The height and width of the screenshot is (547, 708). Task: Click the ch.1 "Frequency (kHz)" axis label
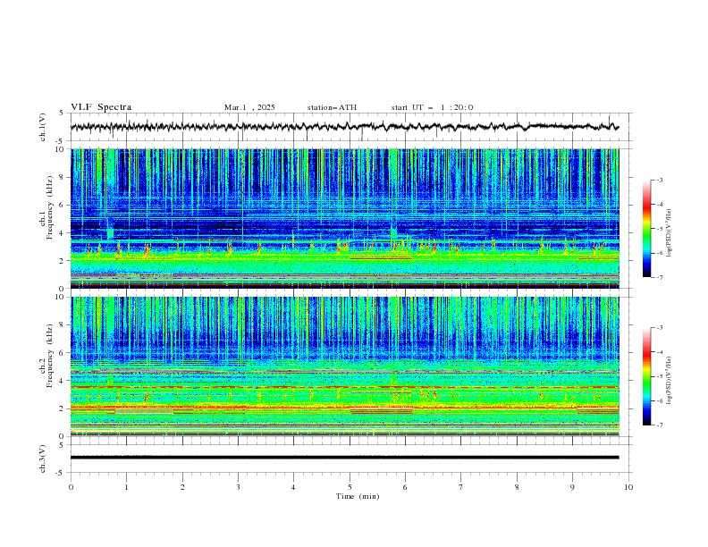[50, 207]
